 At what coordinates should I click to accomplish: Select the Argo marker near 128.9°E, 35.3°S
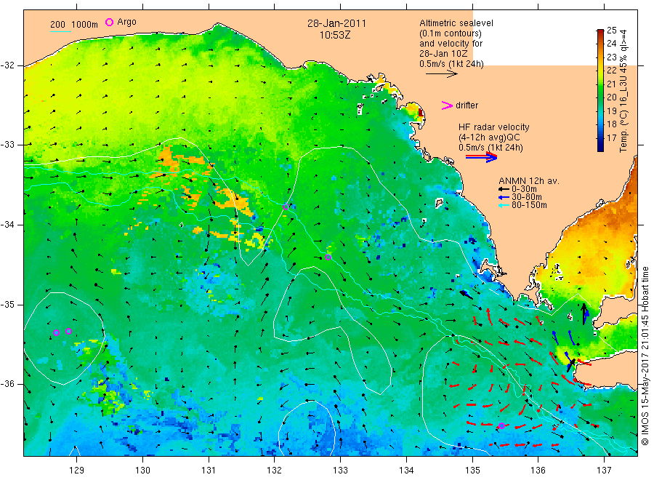(69, 331)
